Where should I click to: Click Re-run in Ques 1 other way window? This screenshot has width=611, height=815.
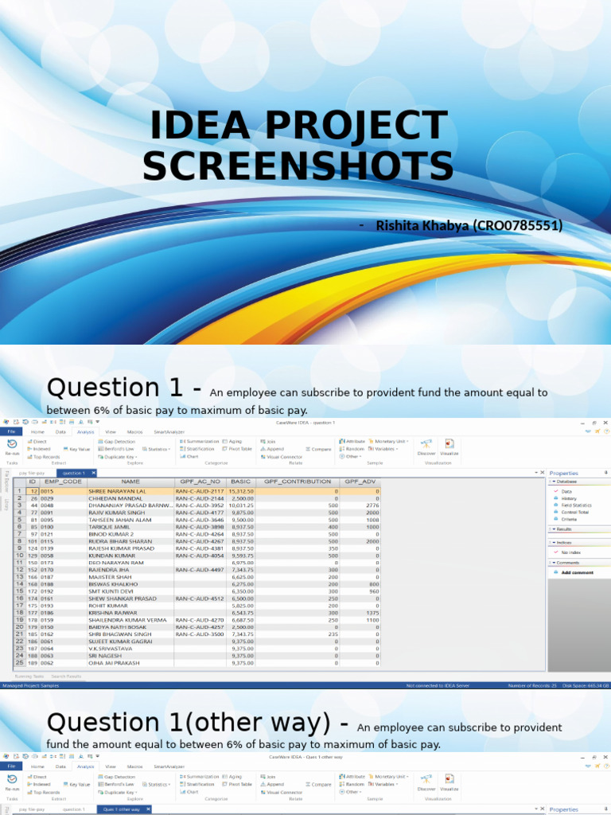tap(12, 782)
